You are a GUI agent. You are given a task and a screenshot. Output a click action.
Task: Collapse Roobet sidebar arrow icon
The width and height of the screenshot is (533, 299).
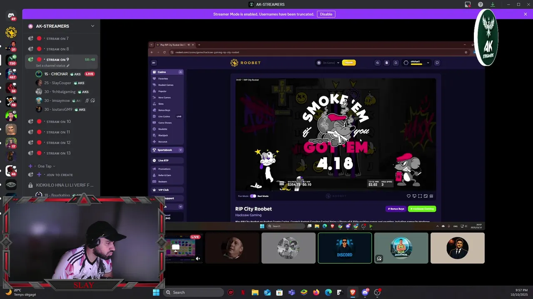[x=154, y=63]
